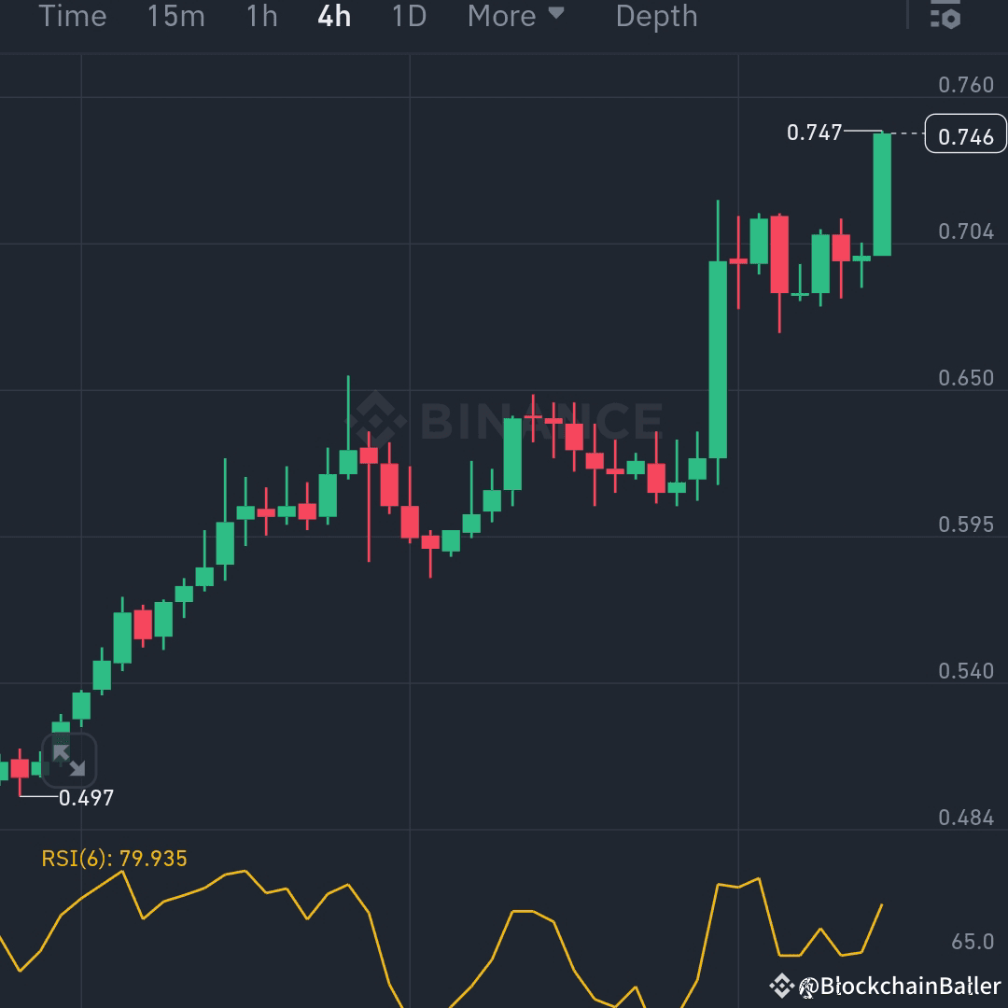Screen dimensions: 1008x1008
Task: Switch to the 1D interval tab
Action: (x=408, y=16)
